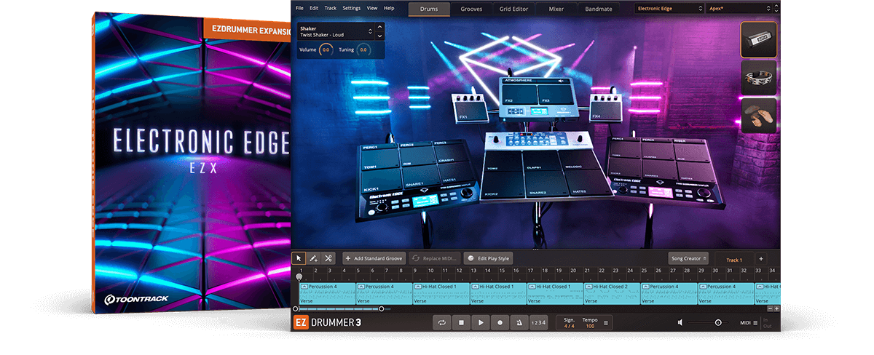Open the Electronic Edge library dropdown

(668, 9)
